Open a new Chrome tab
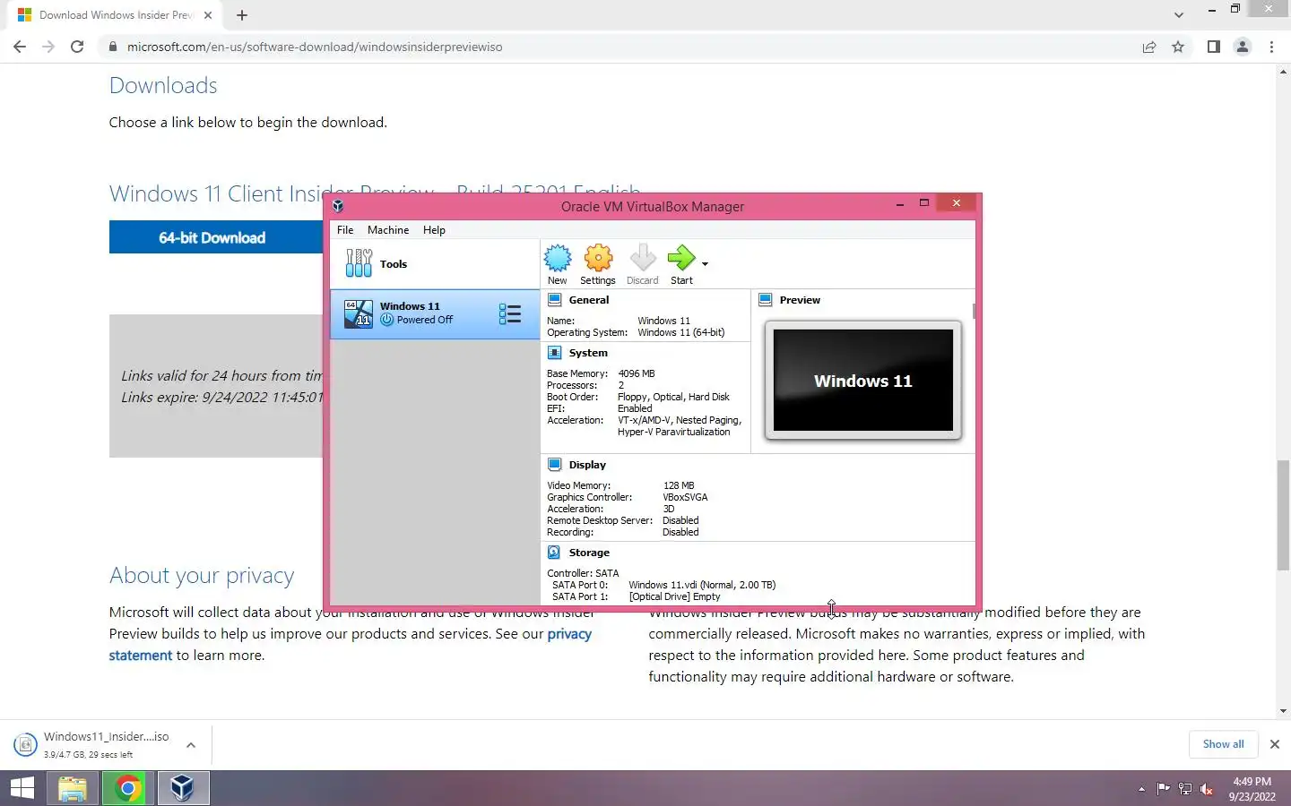Screen dimensions: 1291x806 [x=242, y=15]
